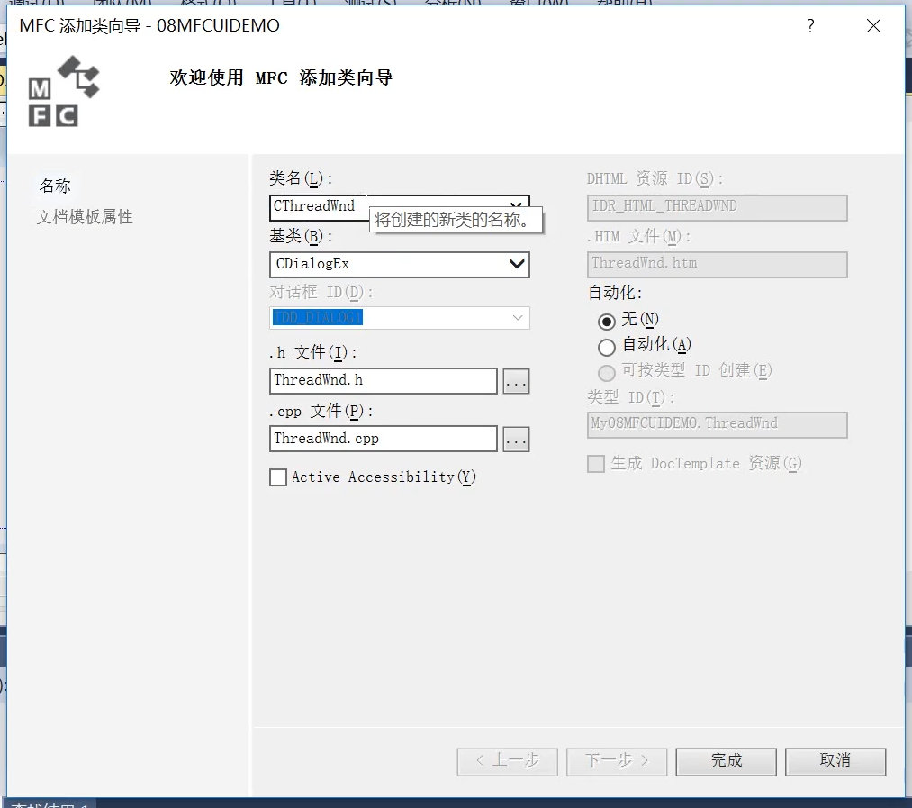Screen dimensions: 912x808
Task: Open the 基类 CDialogEx dropdown
Action: (517, 264)
